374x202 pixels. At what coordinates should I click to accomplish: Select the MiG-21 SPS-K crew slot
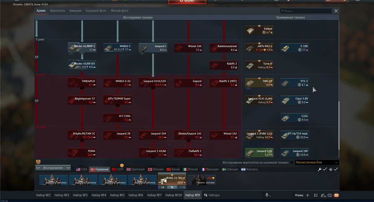[172, 180]
